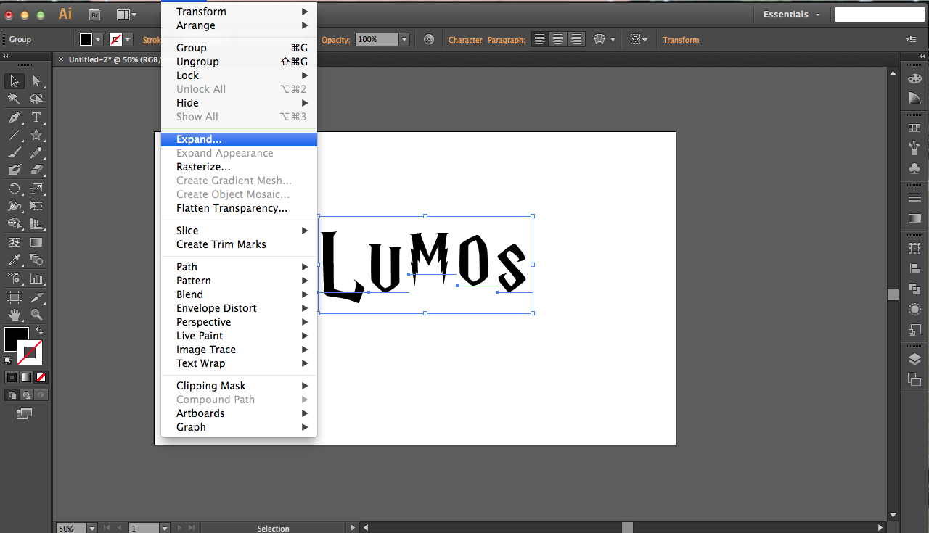The height and width of the screenshot is (533, 929).
Task: Select the Hand tool
Action: click(x=15, y=315)
